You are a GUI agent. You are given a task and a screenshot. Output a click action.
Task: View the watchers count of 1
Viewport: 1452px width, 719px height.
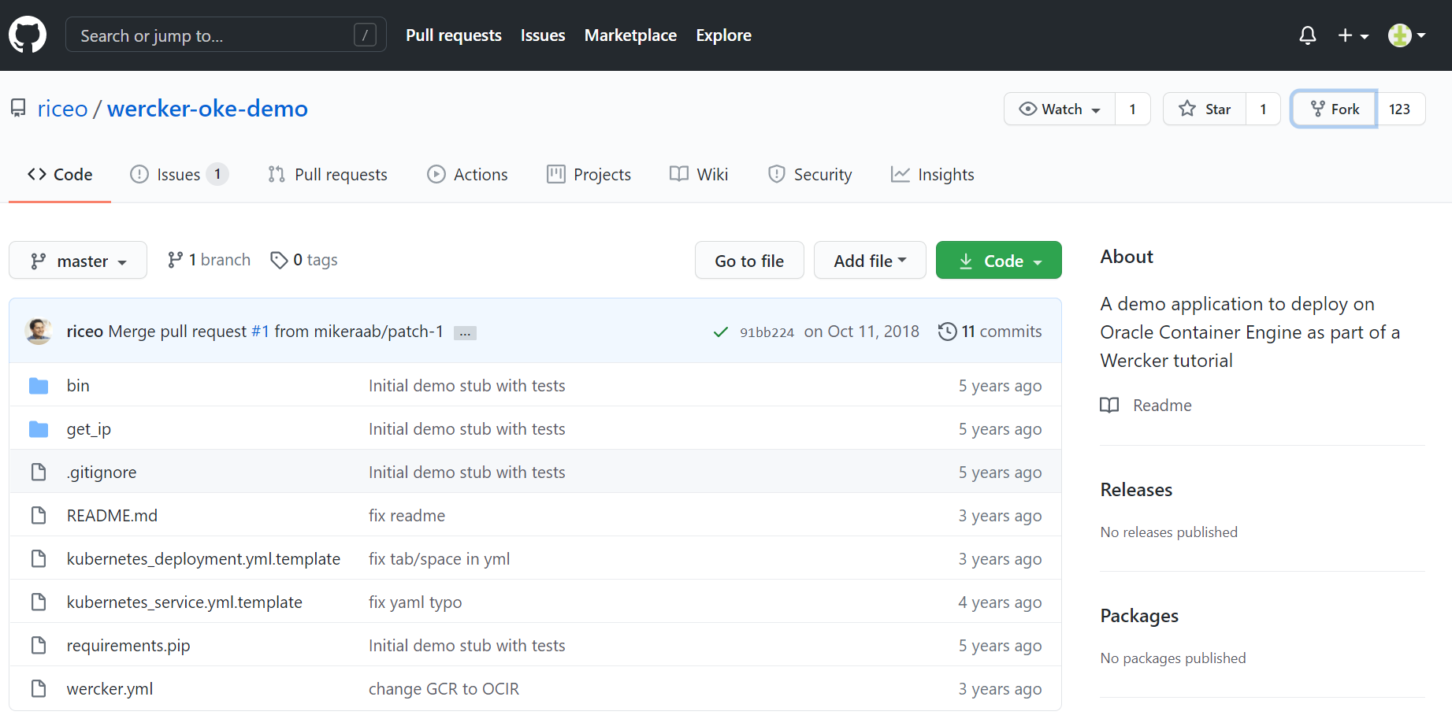[x=1133, y=109]
